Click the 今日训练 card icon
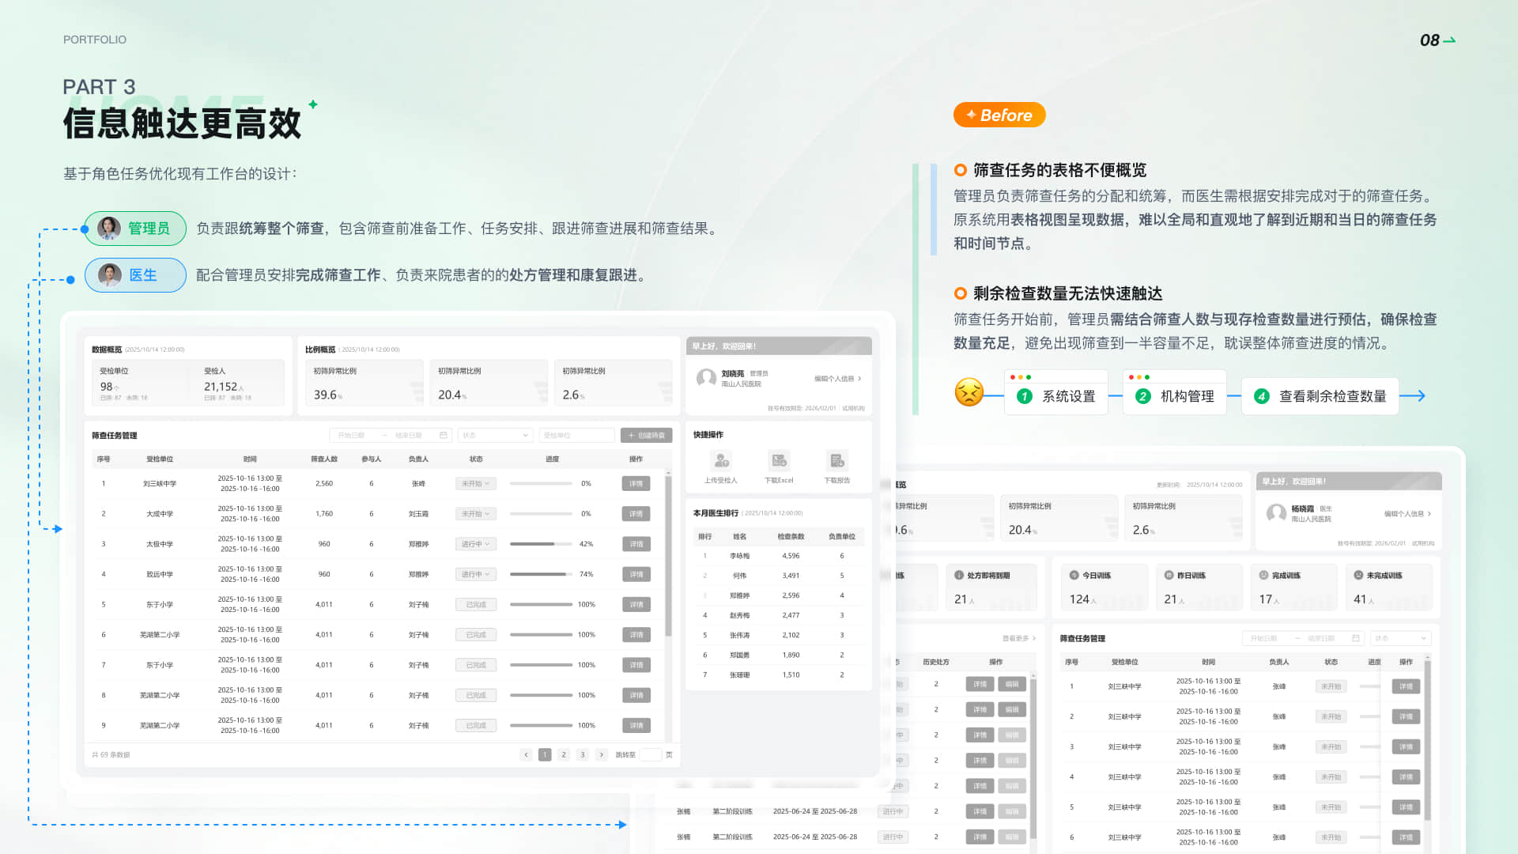1518x854 pixels. [x=1074, y=576]
